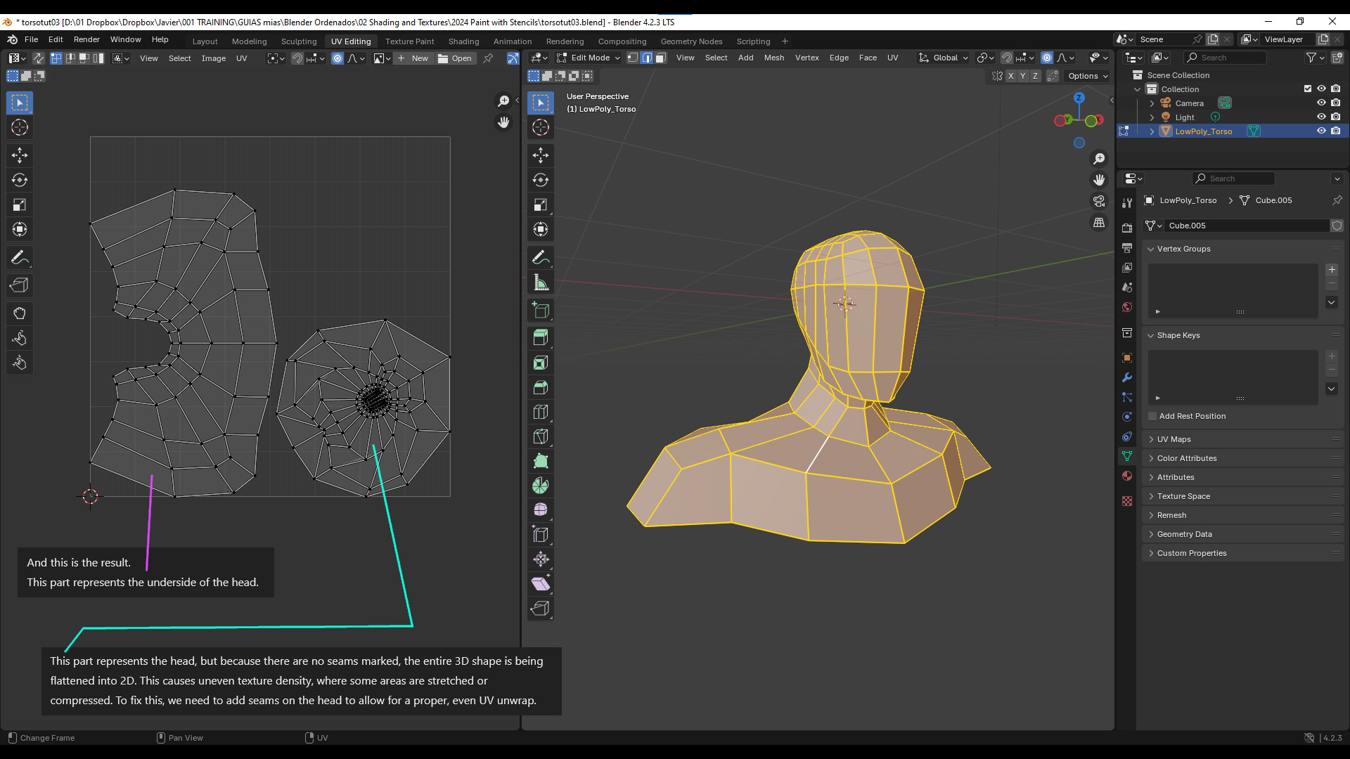Viewport: 1350px width, 759px height.
Task: Open the World properties tab
Action: pyautogui.click(x=1127, y=307)
